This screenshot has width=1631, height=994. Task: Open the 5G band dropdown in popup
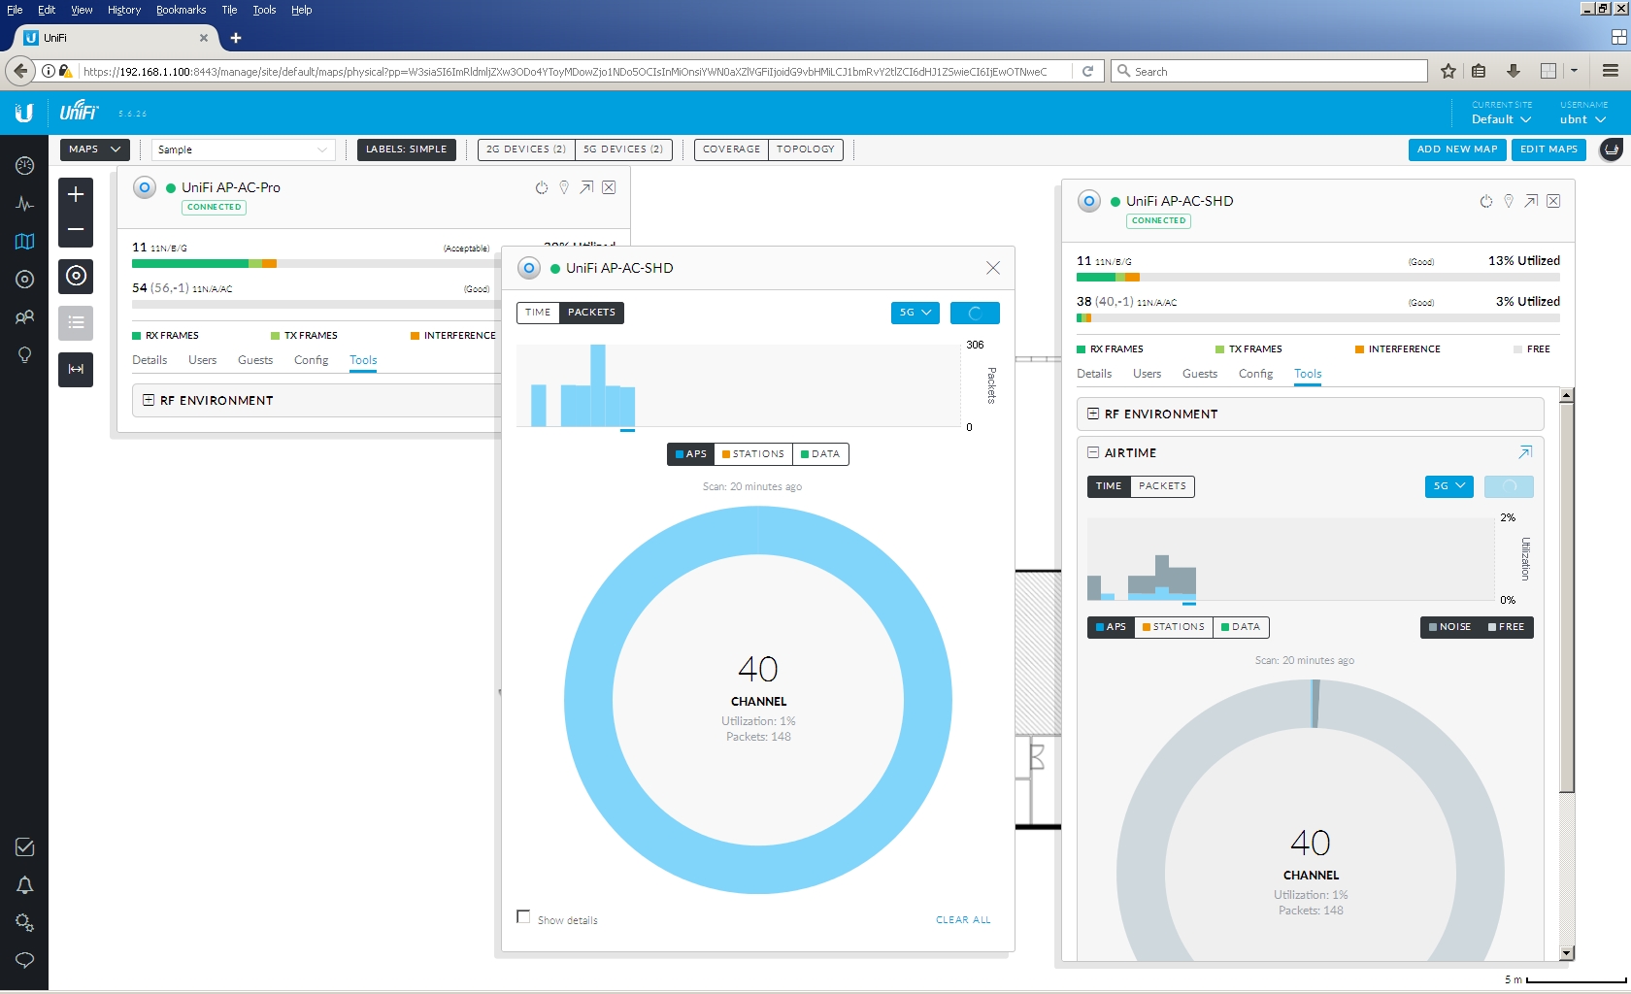(915, 313)
